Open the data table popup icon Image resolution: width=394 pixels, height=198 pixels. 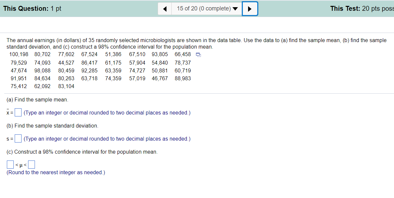pos(198,55)
